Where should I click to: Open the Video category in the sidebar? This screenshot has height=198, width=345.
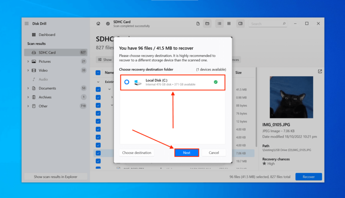click(43, 70)
